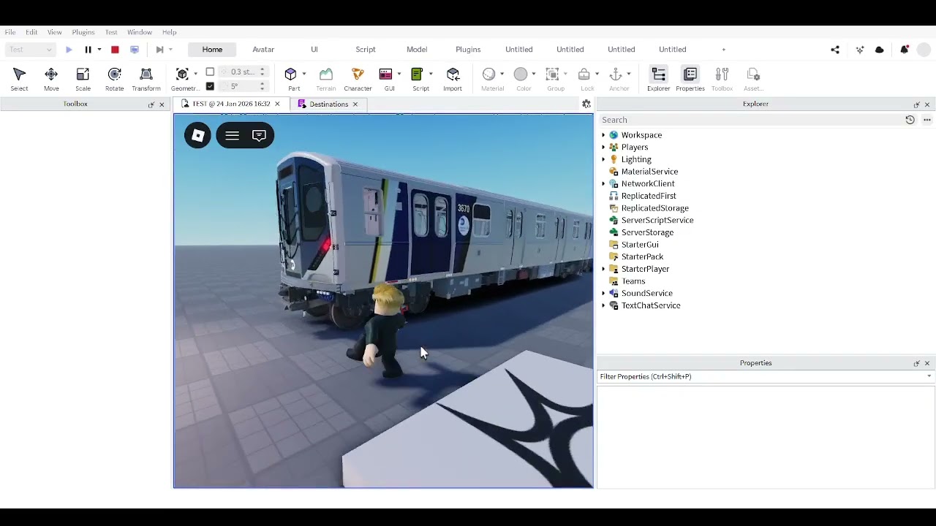936x526 pixels.
Task: Disable the rotation snap 5° checkbox
Action: click(x=210, y=86)
